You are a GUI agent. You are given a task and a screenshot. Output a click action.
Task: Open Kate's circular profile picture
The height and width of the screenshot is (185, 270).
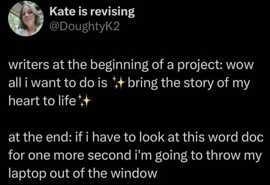click(26, 19)
